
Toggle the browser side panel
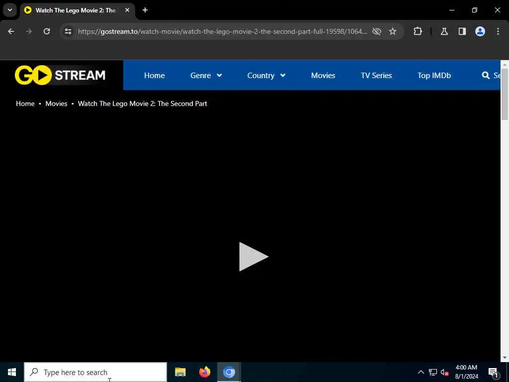pos(462,31)
